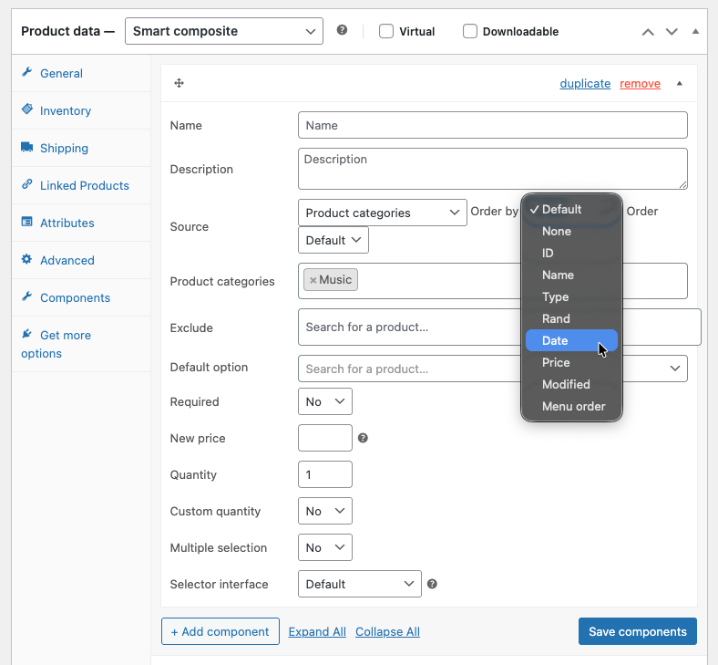
Task: Open the Smart composite product type dropdown
Action: [224, 31]
